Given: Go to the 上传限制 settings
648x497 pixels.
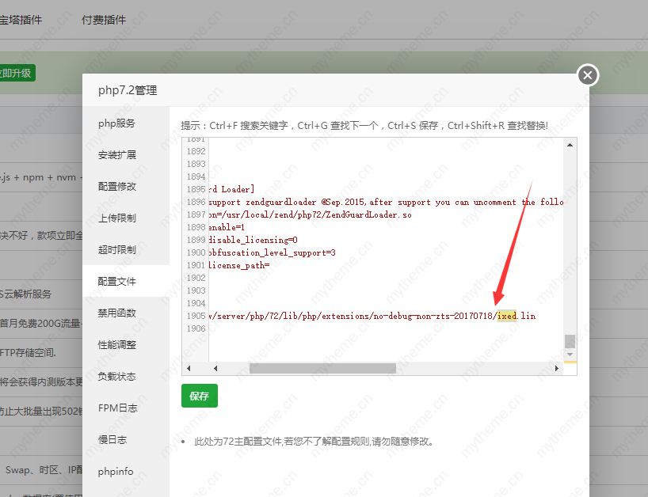Looking at the screenshot, I should (x=116, y=218).
